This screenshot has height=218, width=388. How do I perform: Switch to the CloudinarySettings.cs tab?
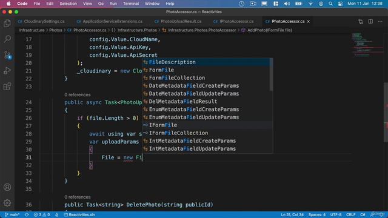click(x=41, y=22)
